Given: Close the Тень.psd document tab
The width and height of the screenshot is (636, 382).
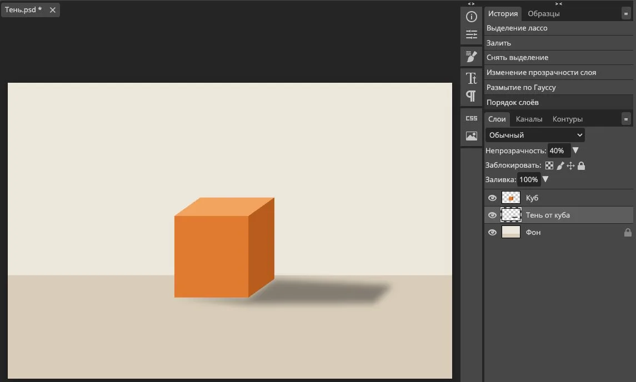Looking at the screenshot, I should [53, 10].
